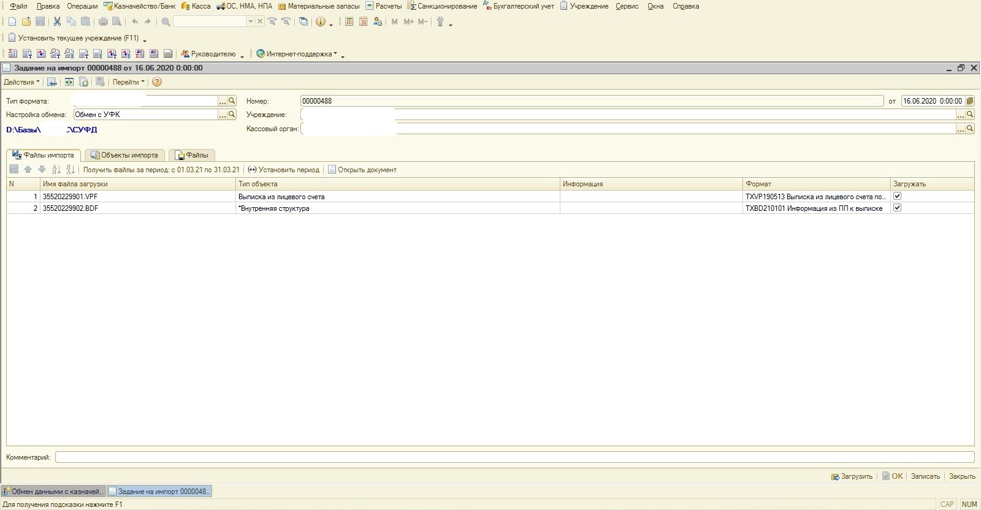Click the green move up arrow icon
981x510 pixels.
tap(28, 170)
